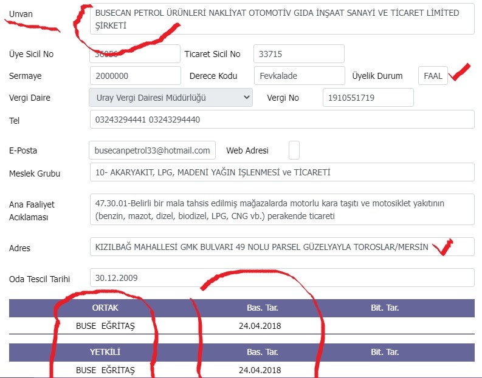Screen dimensions: 482x378
Task: Select BUSE EĞRİTAŞ in the ORTAK table
Action: 105,326
